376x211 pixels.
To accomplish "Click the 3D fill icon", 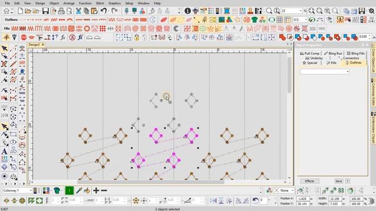I will click(312, 29).
